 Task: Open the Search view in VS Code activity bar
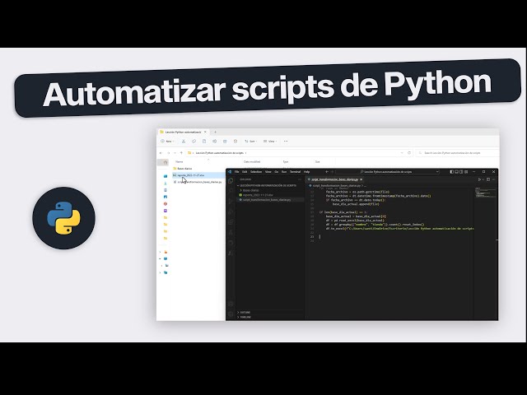[231, 191]
